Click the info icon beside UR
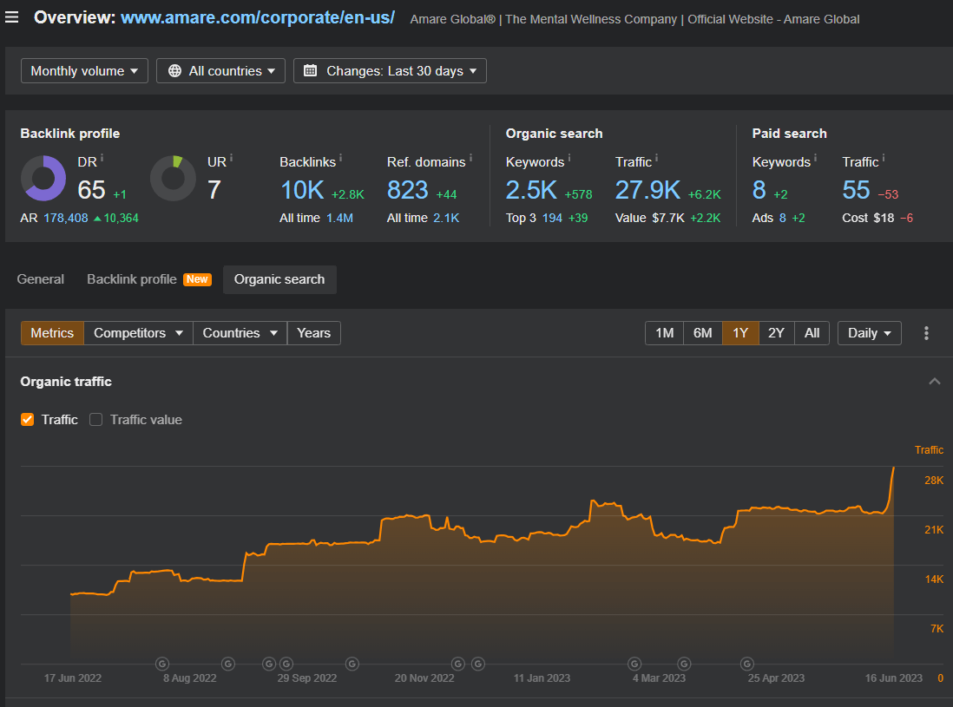The height and width of the screenshot is (707, 953). click(232, 158)
